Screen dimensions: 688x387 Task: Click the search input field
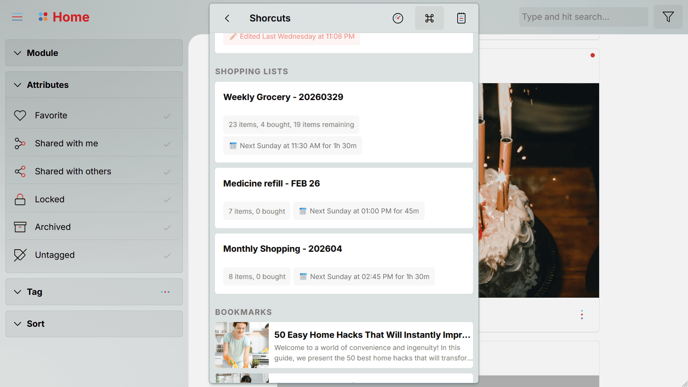pos(583,16)
